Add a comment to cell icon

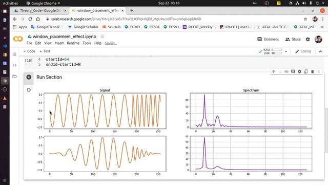293,71
